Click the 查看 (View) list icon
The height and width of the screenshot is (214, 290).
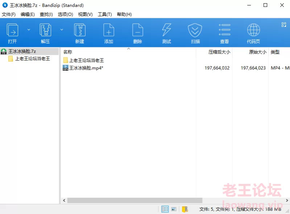coord(224,33)
